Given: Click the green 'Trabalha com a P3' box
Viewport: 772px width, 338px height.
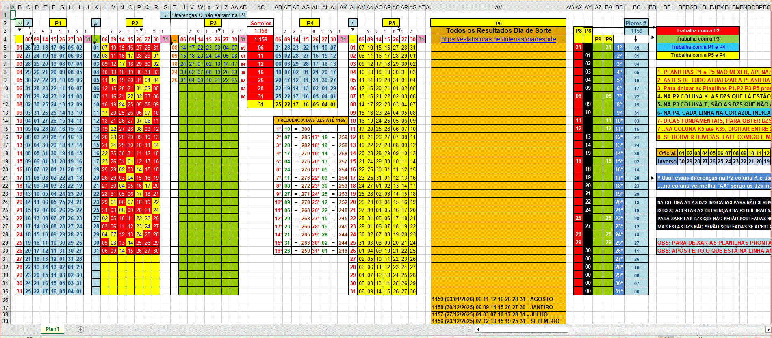Looking at the screenshot, I should pyautogui.click(x=698, y=39).
